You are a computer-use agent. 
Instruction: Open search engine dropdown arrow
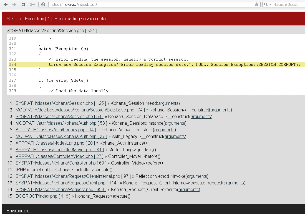(270, 5)
